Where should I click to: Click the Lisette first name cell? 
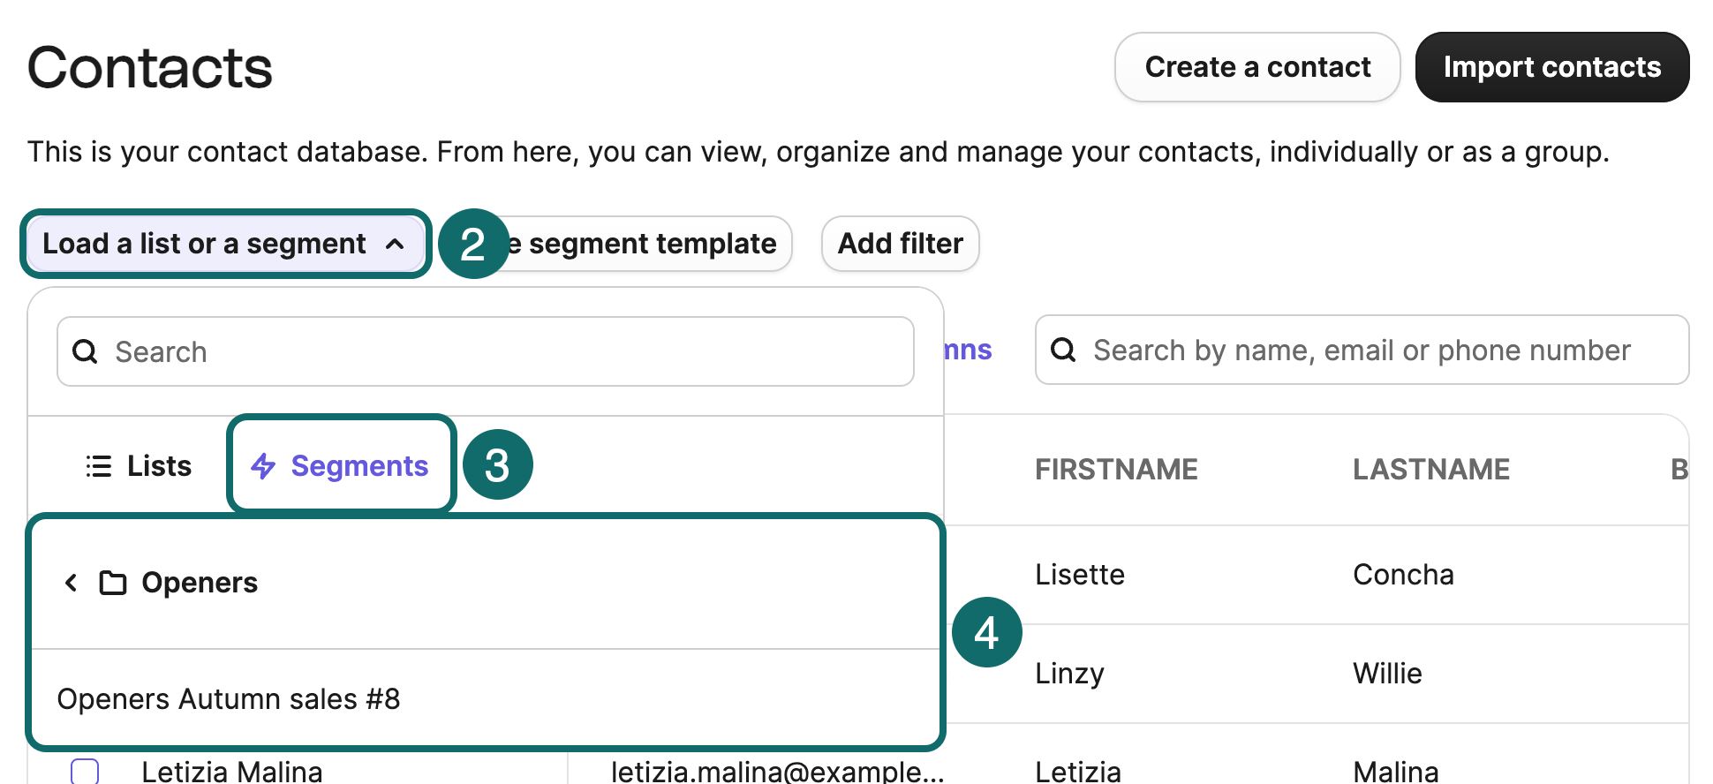point(1080,575)
